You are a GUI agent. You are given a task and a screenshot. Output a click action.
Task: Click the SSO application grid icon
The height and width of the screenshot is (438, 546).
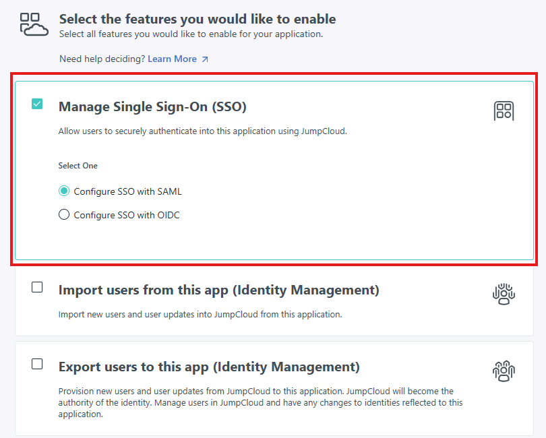pos(504,111)
